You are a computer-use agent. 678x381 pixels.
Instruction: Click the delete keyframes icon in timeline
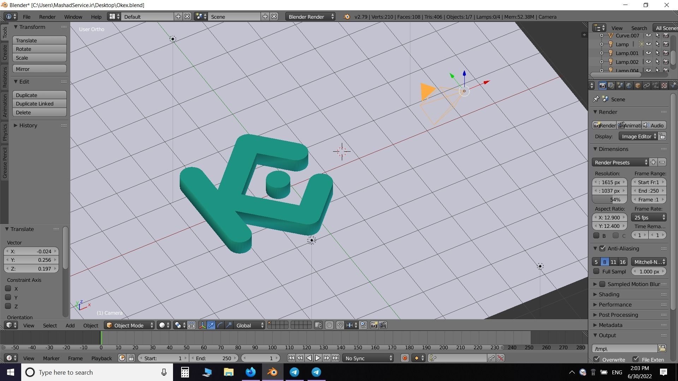pos(500,358)
